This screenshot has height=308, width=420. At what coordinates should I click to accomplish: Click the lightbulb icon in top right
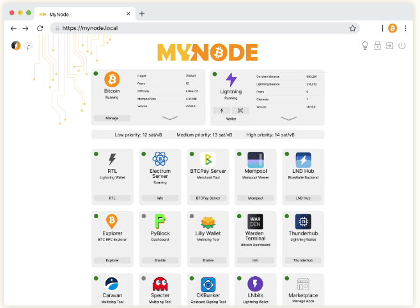coord(365,46)
